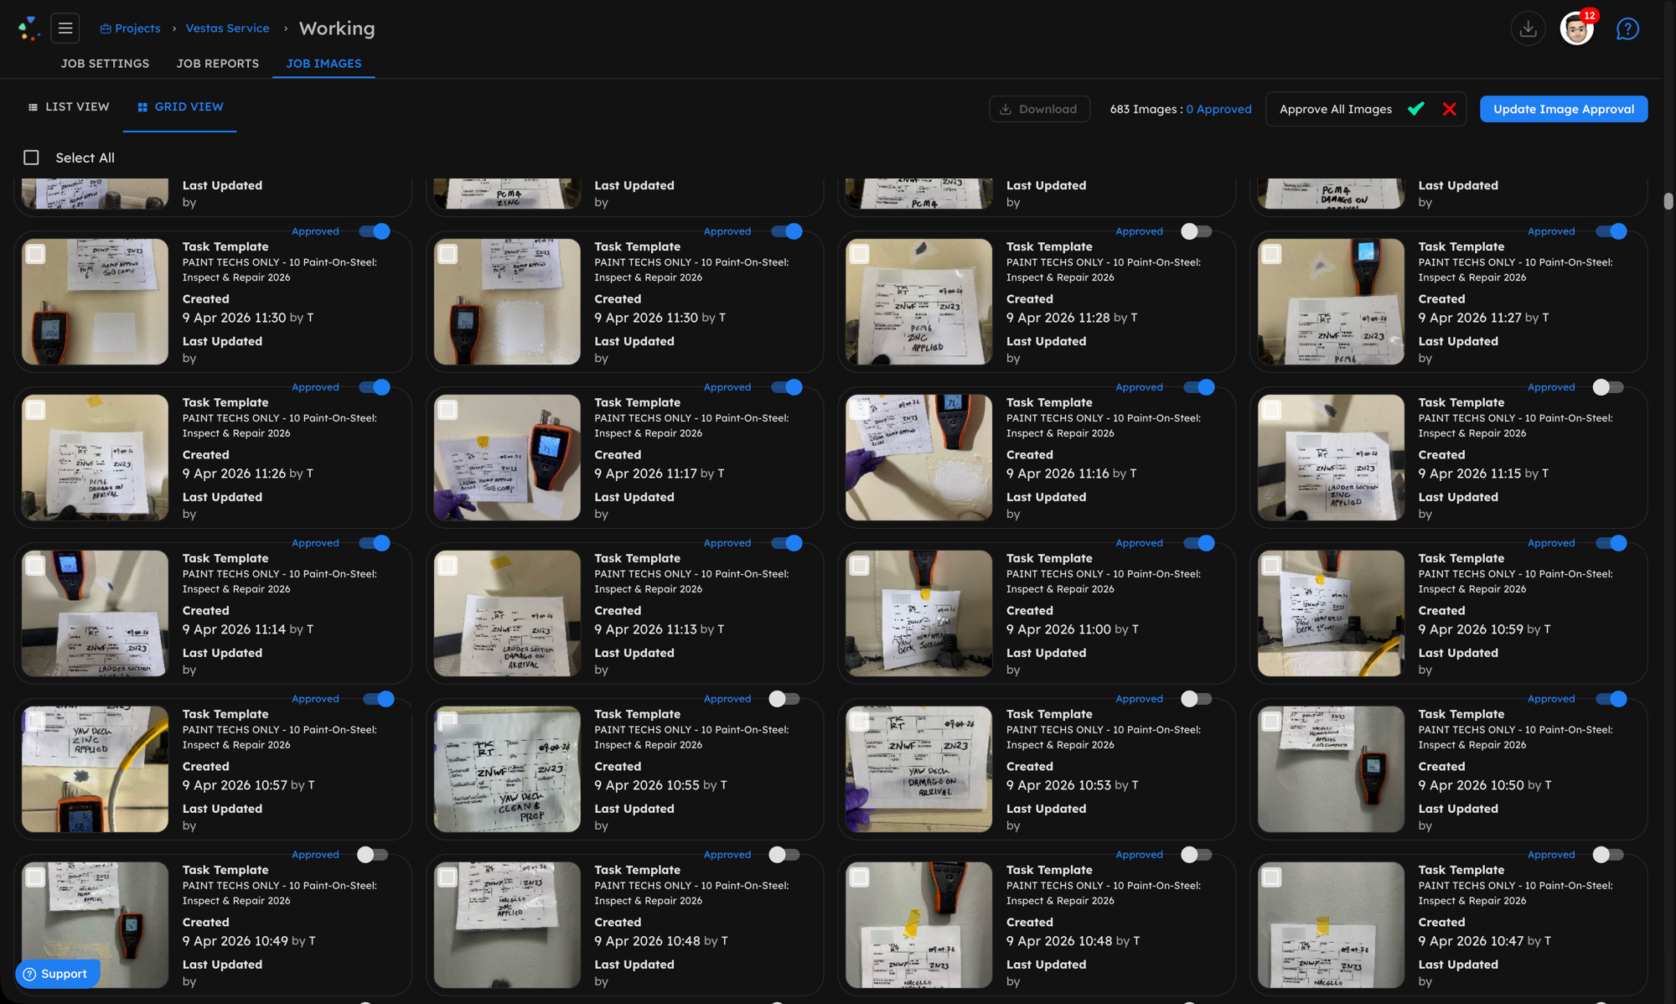Viewport: 1676px width, 1004px height.
Task: Click the green approve all checkmark
Action: point(1416,109)
